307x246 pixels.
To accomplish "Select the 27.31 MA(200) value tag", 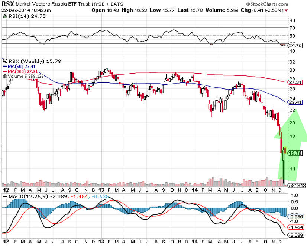I will (295, 82).
